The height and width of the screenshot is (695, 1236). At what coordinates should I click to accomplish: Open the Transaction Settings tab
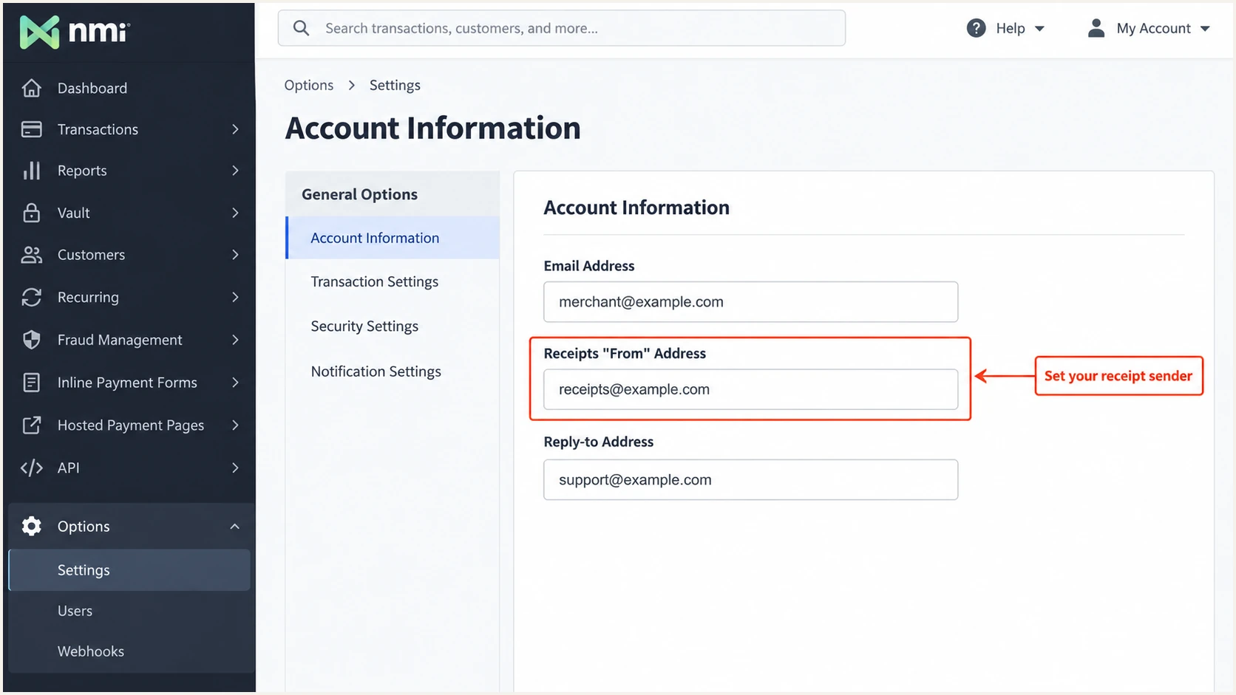pos(374,281)
